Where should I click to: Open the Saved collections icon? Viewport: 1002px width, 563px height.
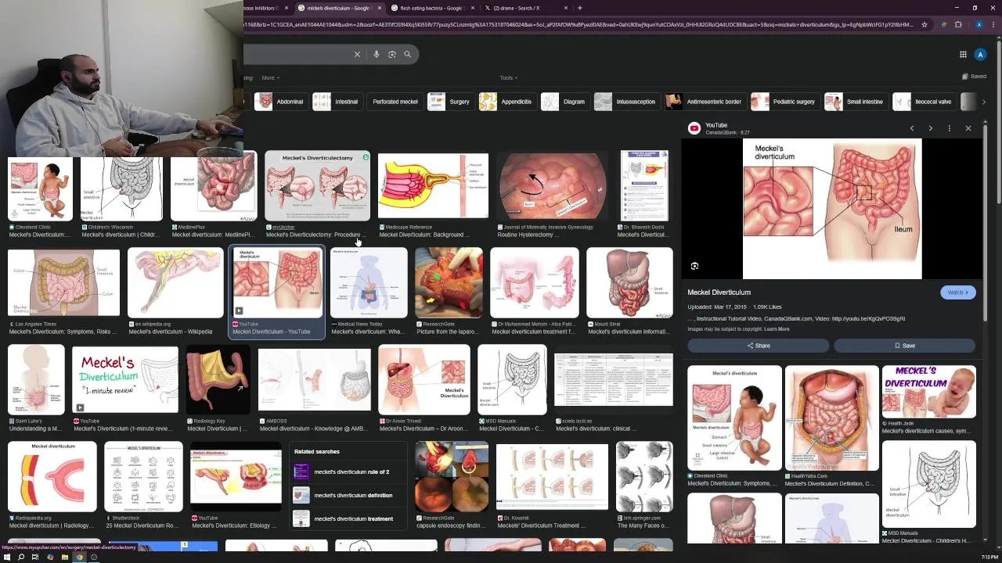(974, 76)
